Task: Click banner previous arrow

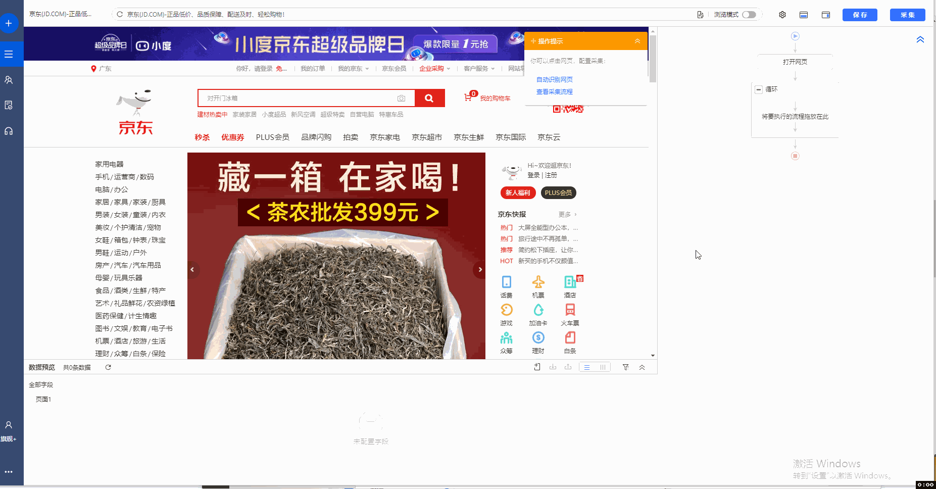Action: [x=192, y=270]
